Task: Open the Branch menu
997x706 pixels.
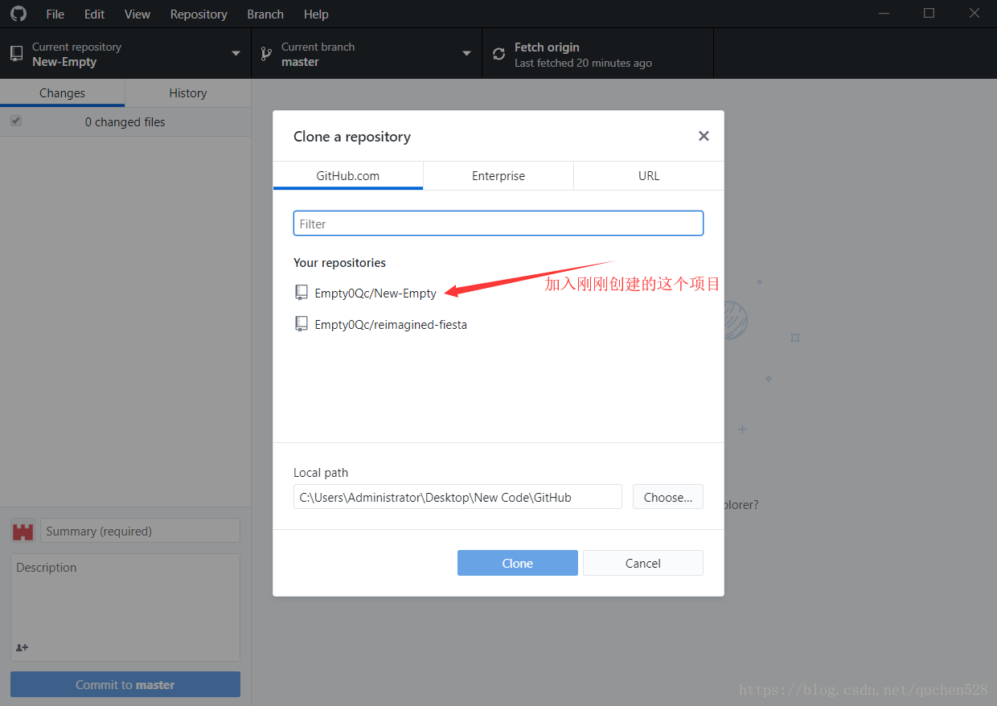Action: 265,14
